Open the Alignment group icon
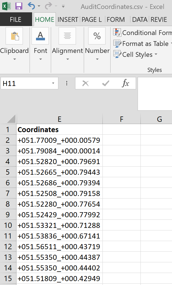172x285 pixels. [x=67, y=36]
